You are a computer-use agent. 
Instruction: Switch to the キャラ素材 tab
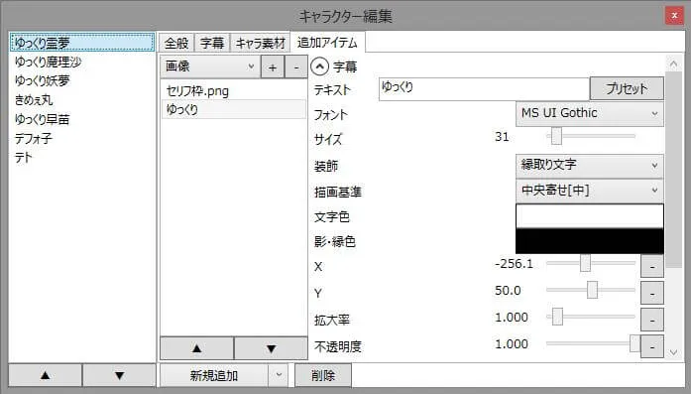[260, 43]
